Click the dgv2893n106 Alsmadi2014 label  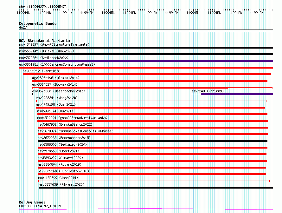click(x=56, y=78)
